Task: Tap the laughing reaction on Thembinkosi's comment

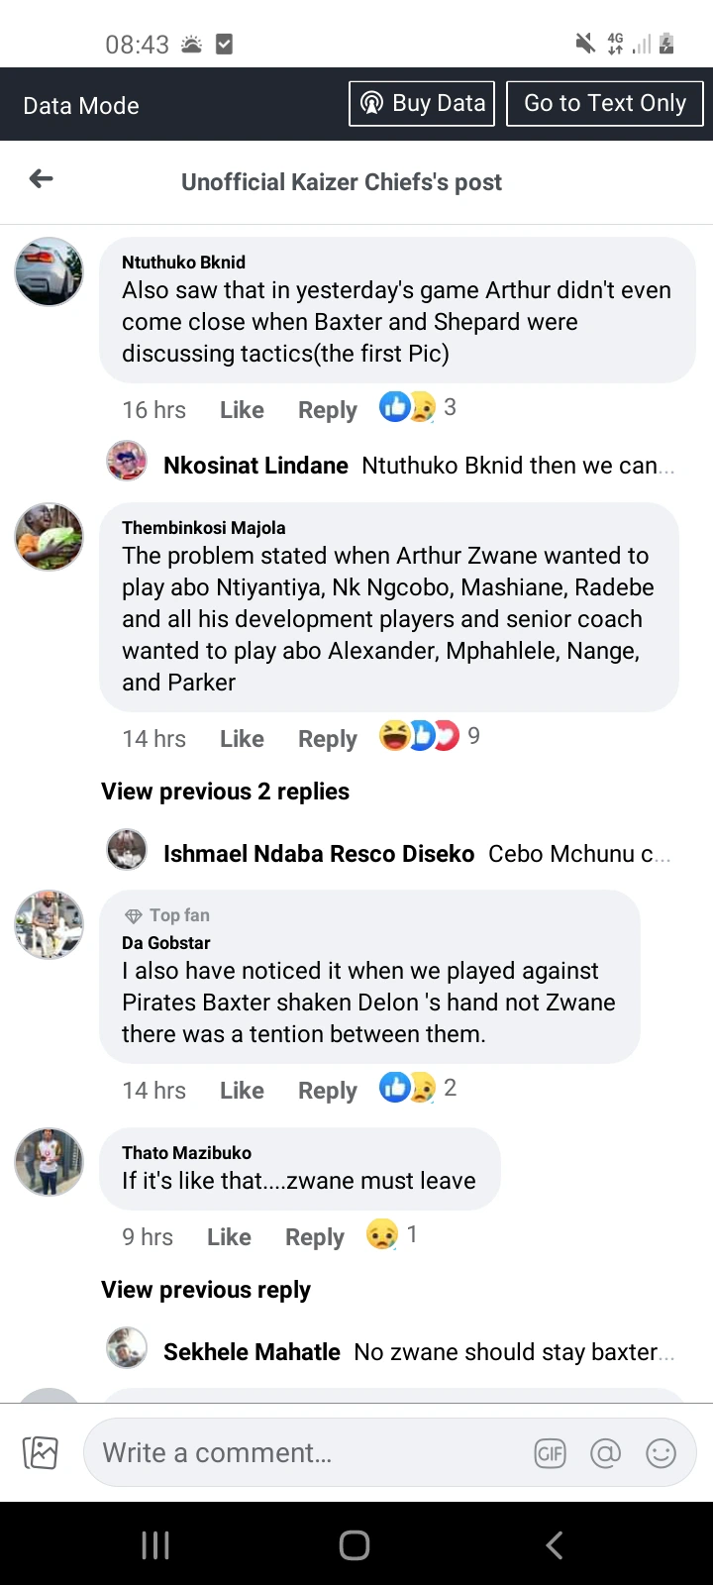Action: [x=394, y=736]
